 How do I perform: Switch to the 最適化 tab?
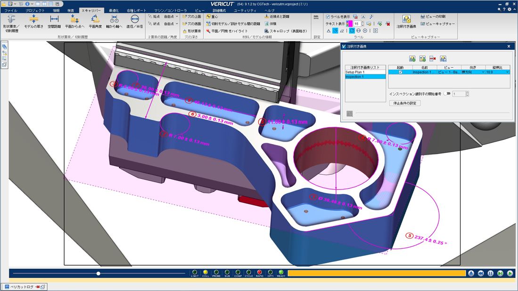114,10
